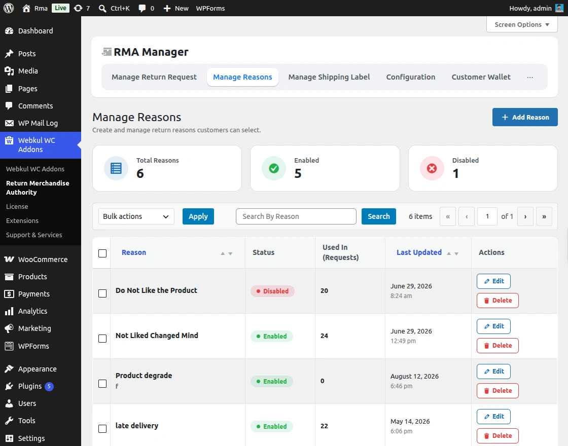The width and height of the screenshot is (568, 446).
Task: Delete the late delivery reason
Action: (498, 436)
